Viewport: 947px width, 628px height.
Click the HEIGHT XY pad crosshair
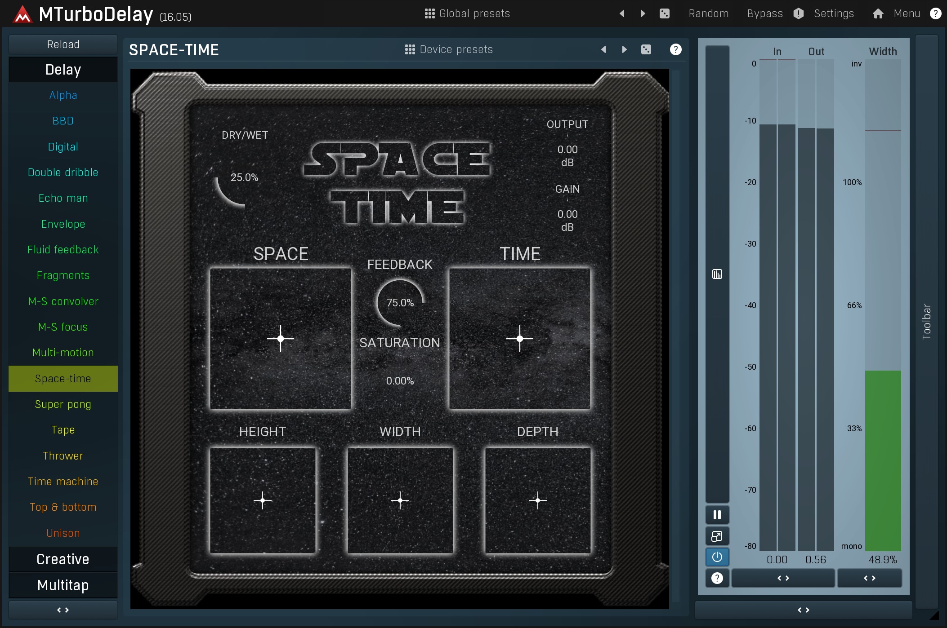(x=263, y=500)
